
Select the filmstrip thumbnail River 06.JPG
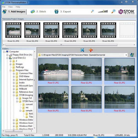(x=108, y=30)
